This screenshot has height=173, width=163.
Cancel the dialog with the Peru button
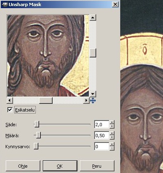[x=97, y=166]
